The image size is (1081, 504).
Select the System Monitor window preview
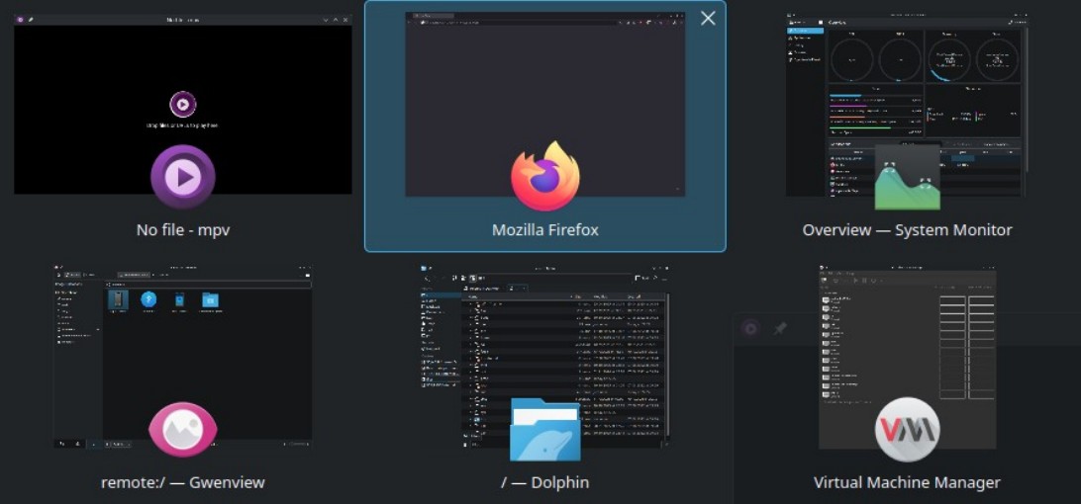(x=907, y=89)
